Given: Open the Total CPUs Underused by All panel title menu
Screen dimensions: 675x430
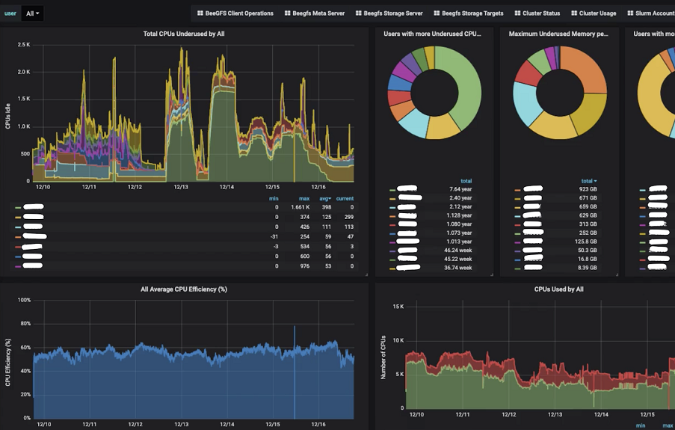Looking at the screenshot, I should tap(184, 34).
